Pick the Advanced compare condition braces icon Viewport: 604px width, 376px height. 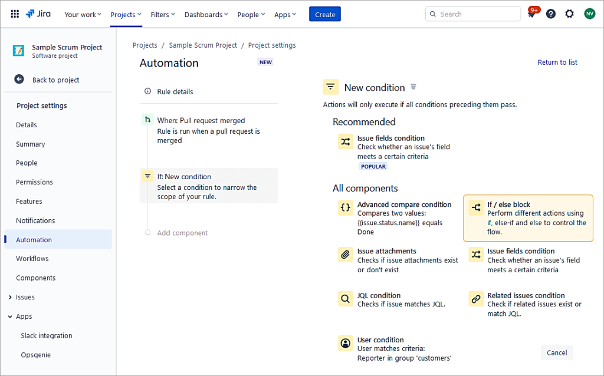click(x=345, y=207)
